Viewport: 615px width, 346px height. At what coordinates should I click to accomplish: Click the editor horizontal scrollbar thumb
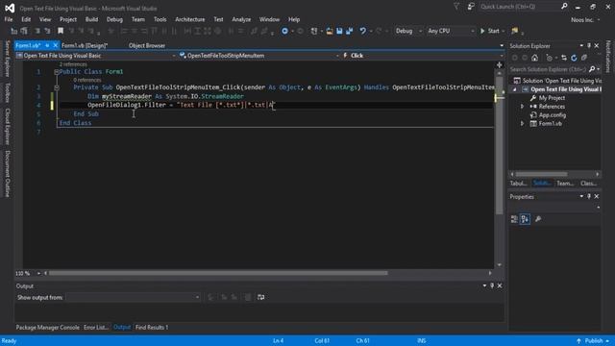(x=218, y=273)
